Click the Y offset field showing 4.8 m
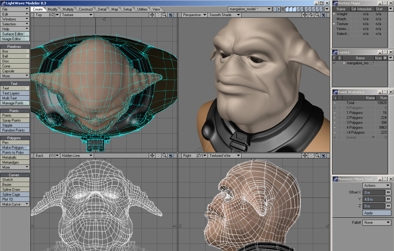 pyautogui.click(x=374, y=199)
